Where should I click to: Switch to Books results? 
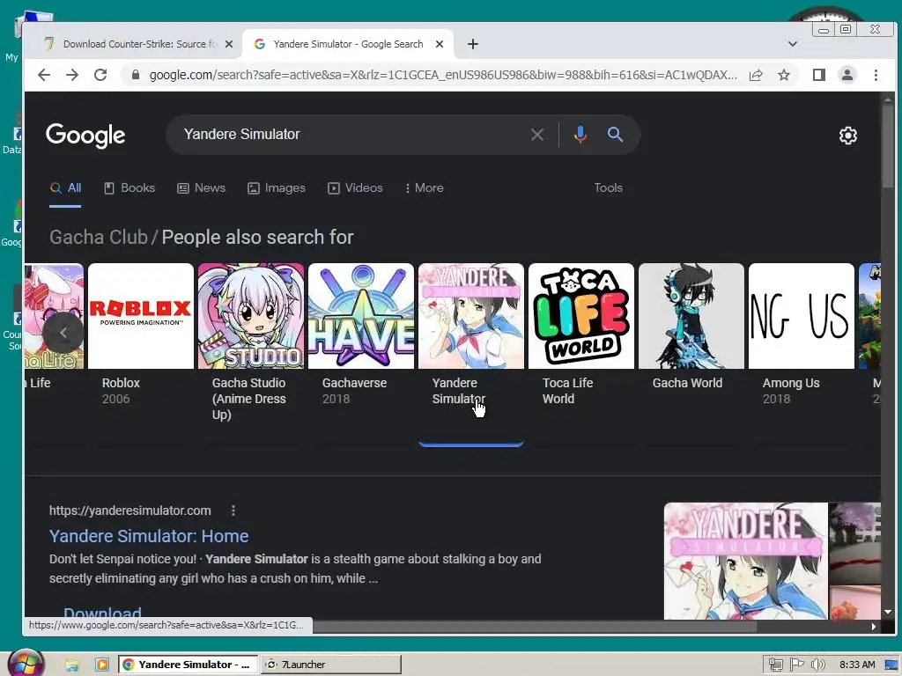pyautogui.click(x=129, y=188)
